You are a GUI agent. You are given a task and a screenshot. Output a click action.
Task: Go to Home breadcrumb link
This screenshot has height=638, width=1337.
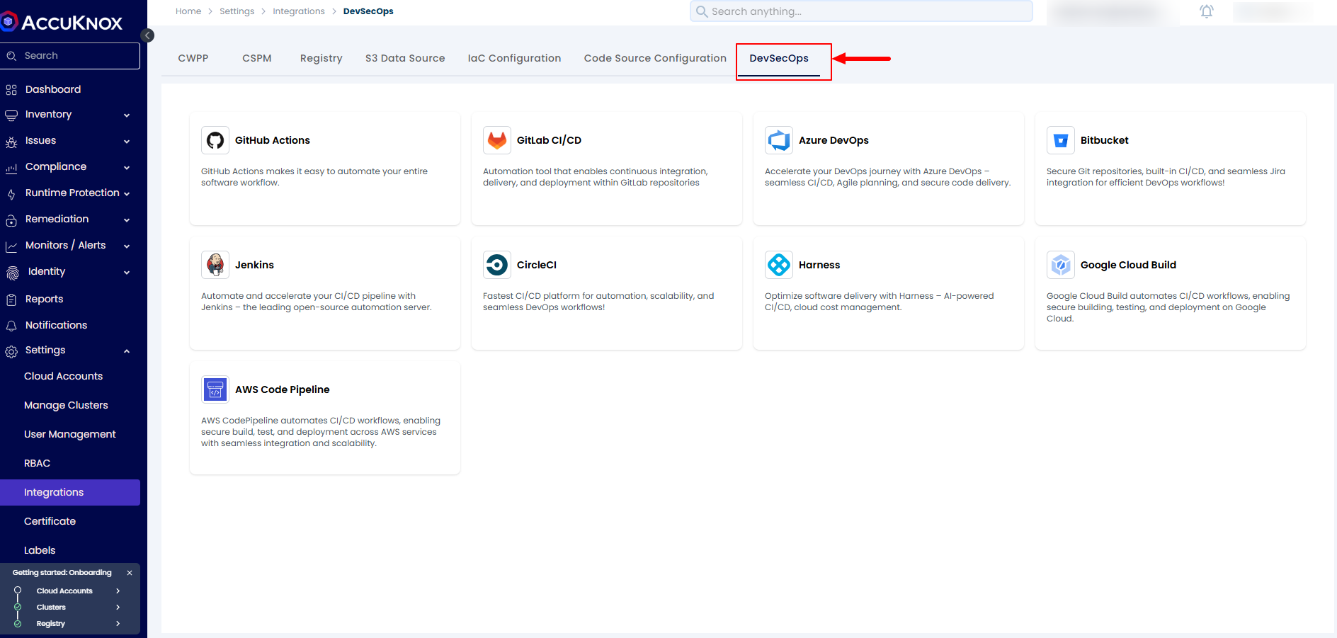tap(188, 11)
